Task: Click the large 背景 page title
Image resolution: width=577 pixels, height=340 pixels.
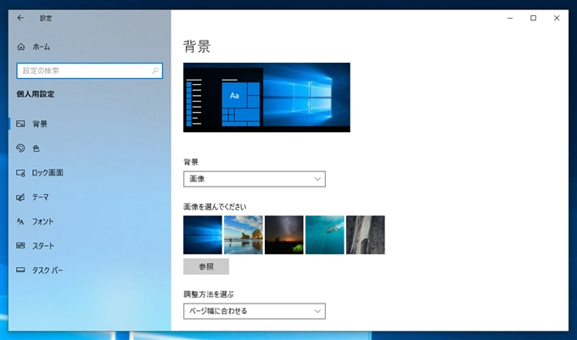Action: 197,47
